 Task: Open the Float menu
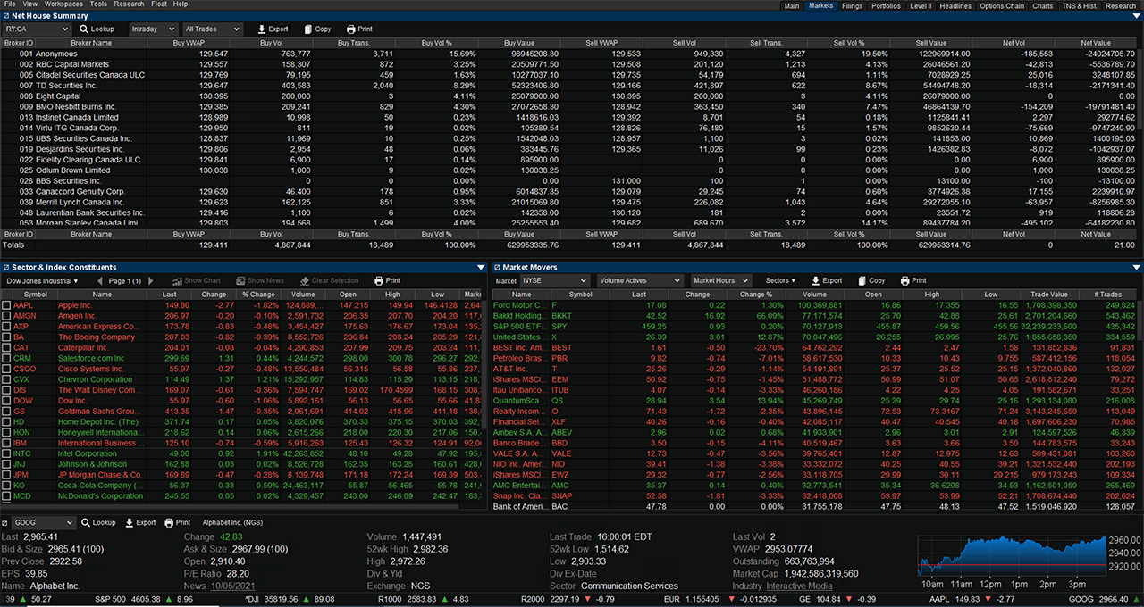(158, 4)
